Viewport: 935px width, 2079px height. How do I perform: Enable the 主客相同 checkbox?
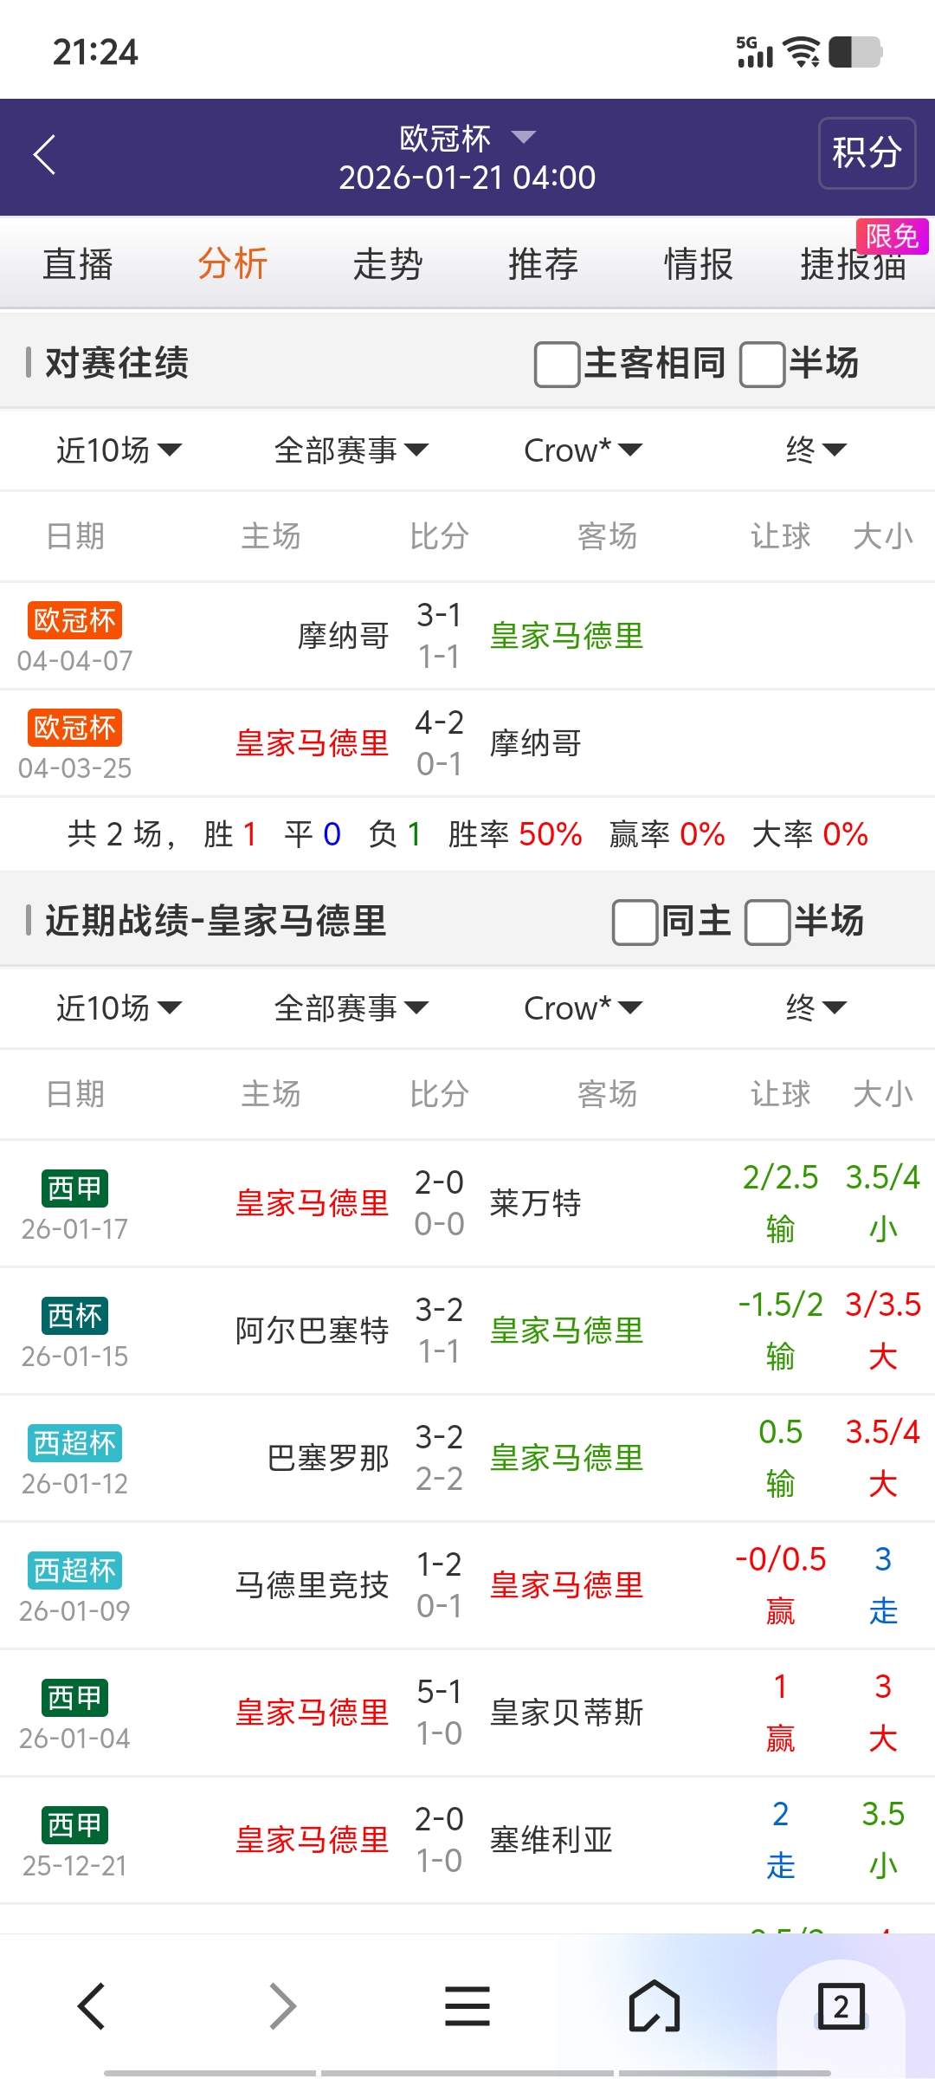557,364
